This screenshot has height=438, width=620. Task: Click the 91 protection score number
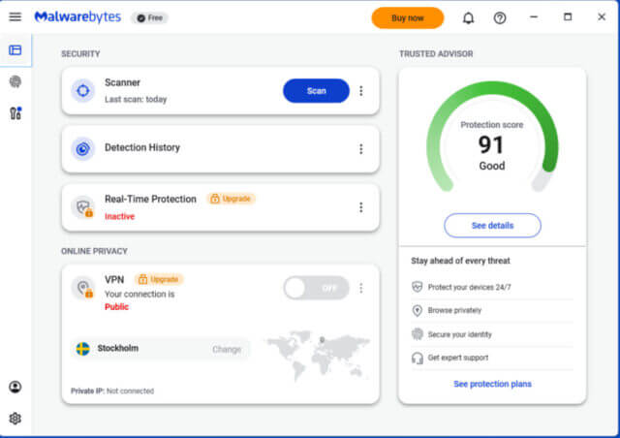point(491,144)
